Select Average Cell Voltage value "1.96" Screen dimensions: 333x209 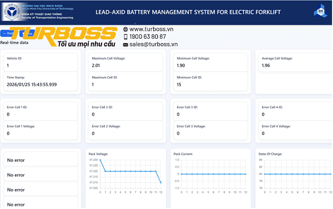point(266,65)
